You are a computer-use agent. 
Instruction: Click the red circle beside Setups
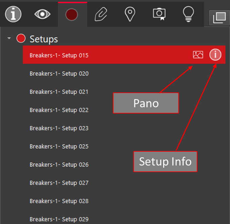[x=21, y=39]
